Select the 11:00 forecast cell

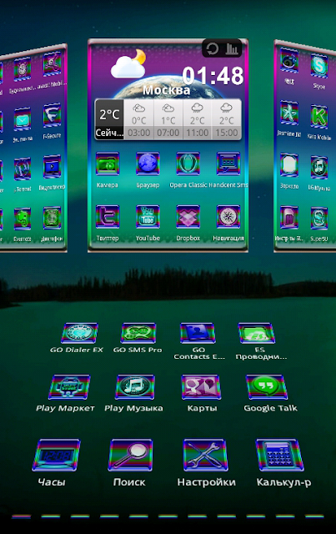point(198,119)
